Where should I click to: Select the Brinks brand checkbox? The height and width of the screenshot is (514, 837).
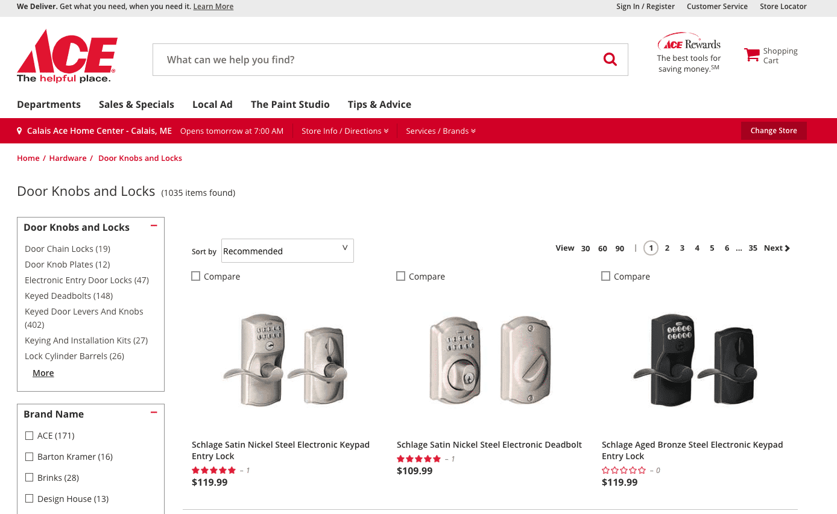coord(29,477)
